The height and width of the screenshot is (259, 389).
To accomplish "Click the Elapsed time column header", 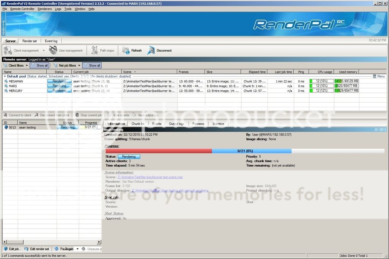I will click(x=254, y=72).
